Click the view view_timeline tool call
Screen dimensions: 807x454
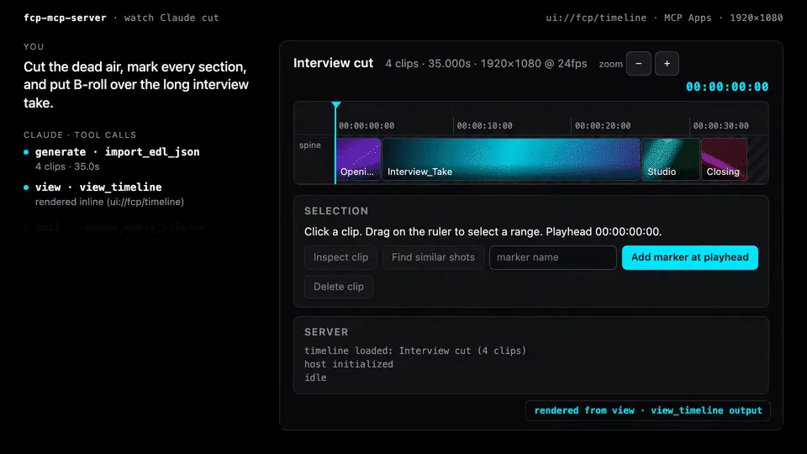[x=98, y=187]
